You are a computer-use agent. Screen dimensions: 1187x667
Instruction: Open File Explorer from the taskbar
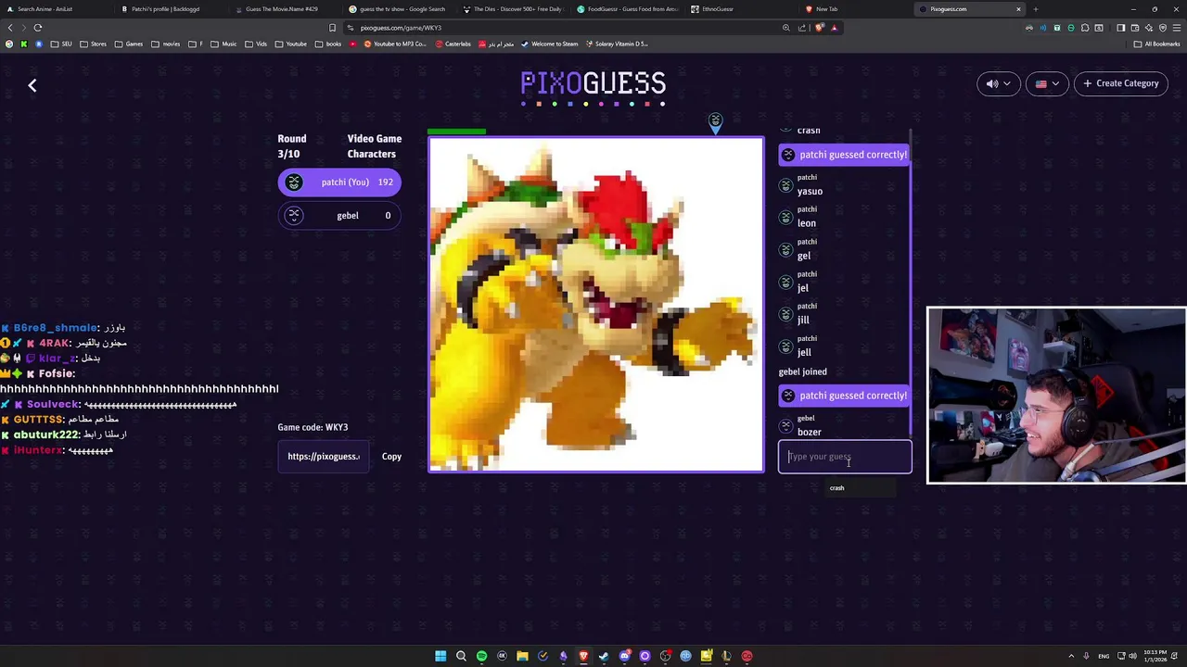coord(522,656)
